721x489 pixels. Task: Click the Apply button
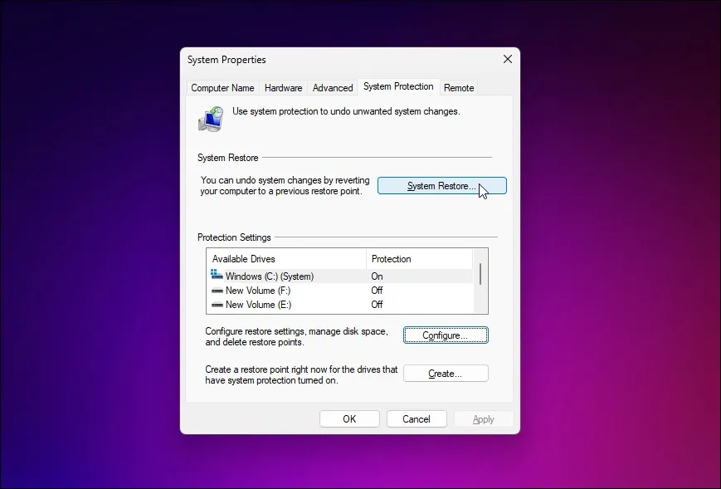(483, 418)
